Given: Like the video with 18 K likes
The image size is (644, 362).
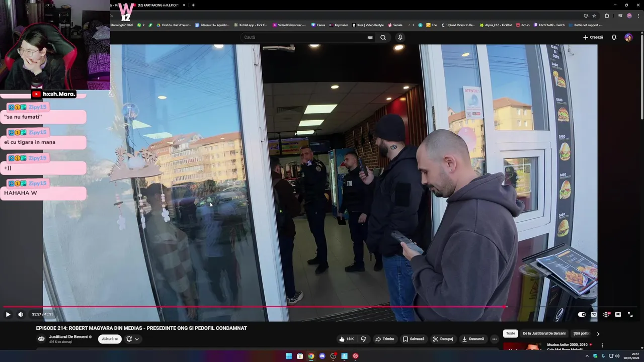Looking at the screenshot, I should click(347, 339).
